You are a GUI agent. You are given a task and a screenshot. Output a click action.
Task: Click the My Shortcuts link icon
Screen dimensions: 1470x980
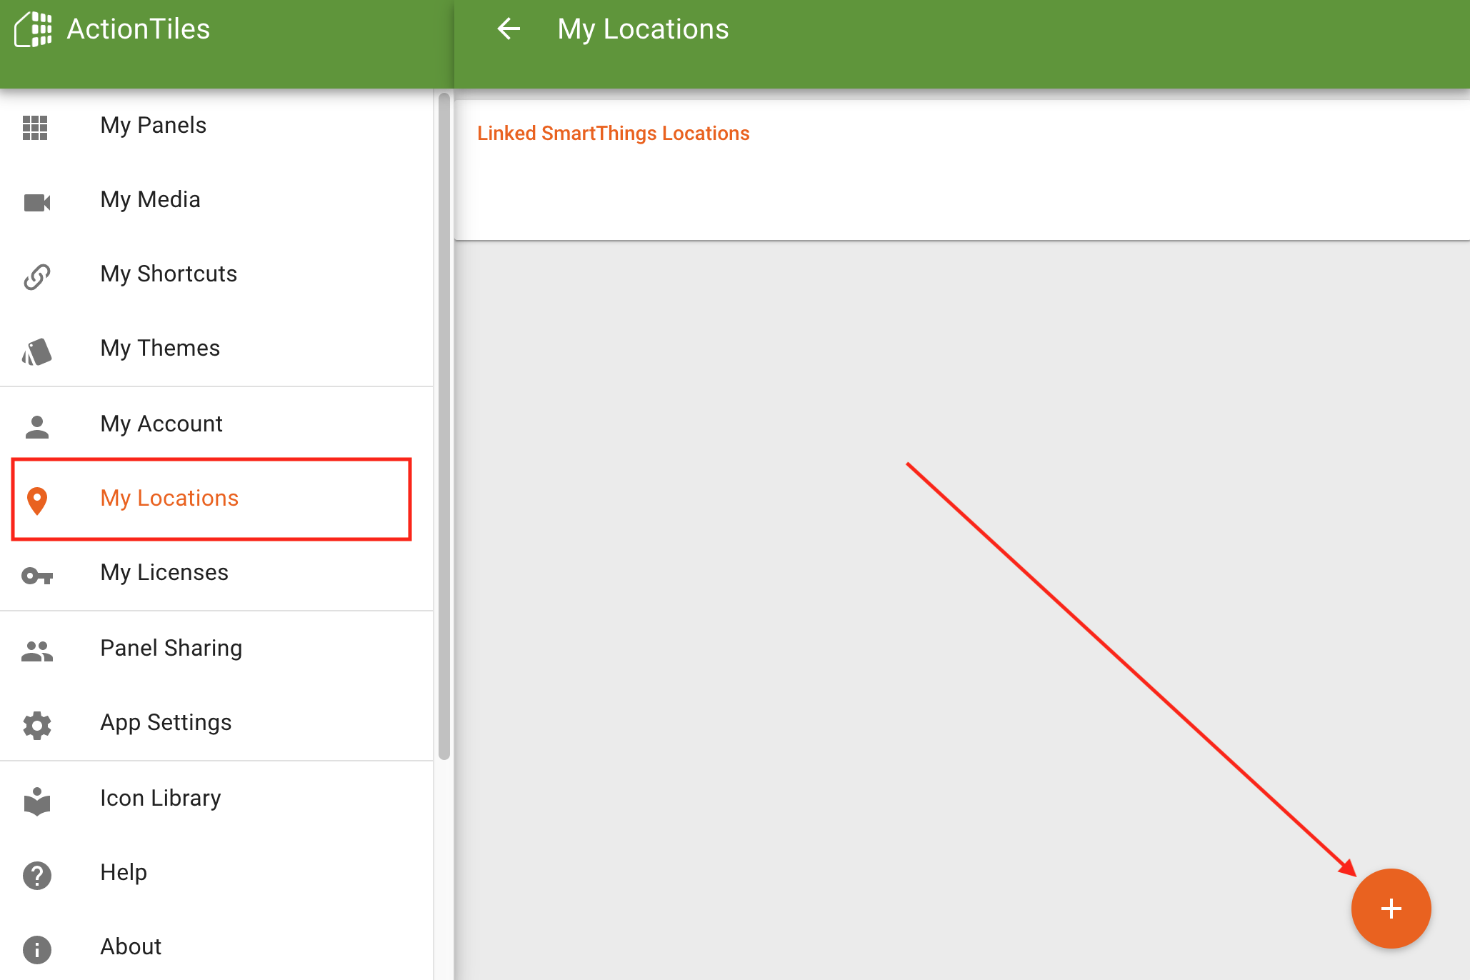(x=37, y=277)
